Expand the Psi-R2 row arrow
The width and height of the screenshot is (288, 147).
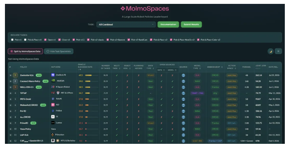(11, 111)
